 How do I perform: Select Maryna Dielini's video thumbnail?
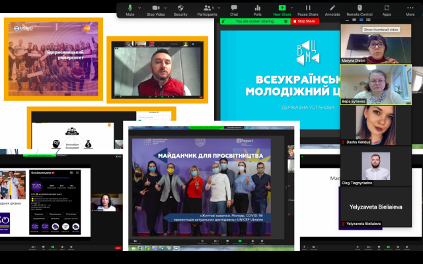pos(376,44)
